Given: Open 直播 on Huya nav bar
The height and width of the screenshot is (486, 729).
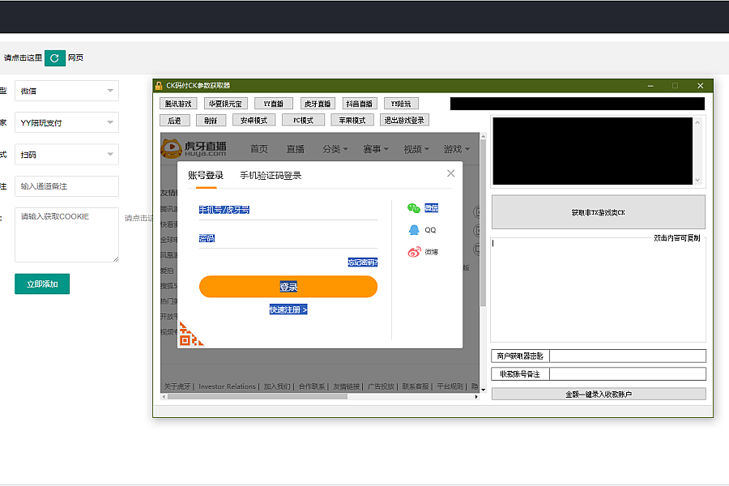Looking at the screenshot, I should point(295,149).
